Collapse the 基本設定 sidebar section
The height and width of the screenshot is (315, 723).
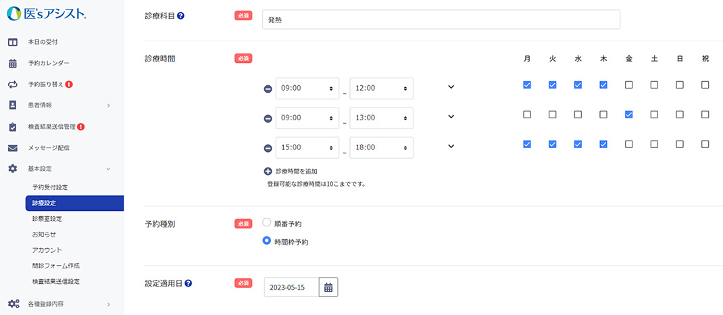click(x=108, y=168)
